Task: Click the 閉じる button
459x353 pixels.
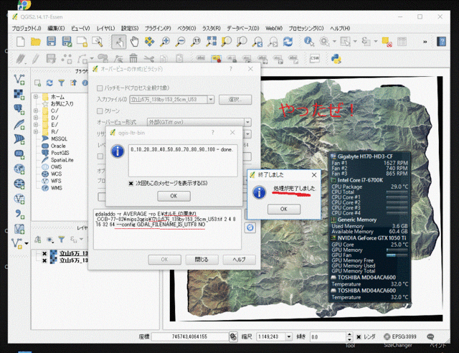Action: click(202, 260)
